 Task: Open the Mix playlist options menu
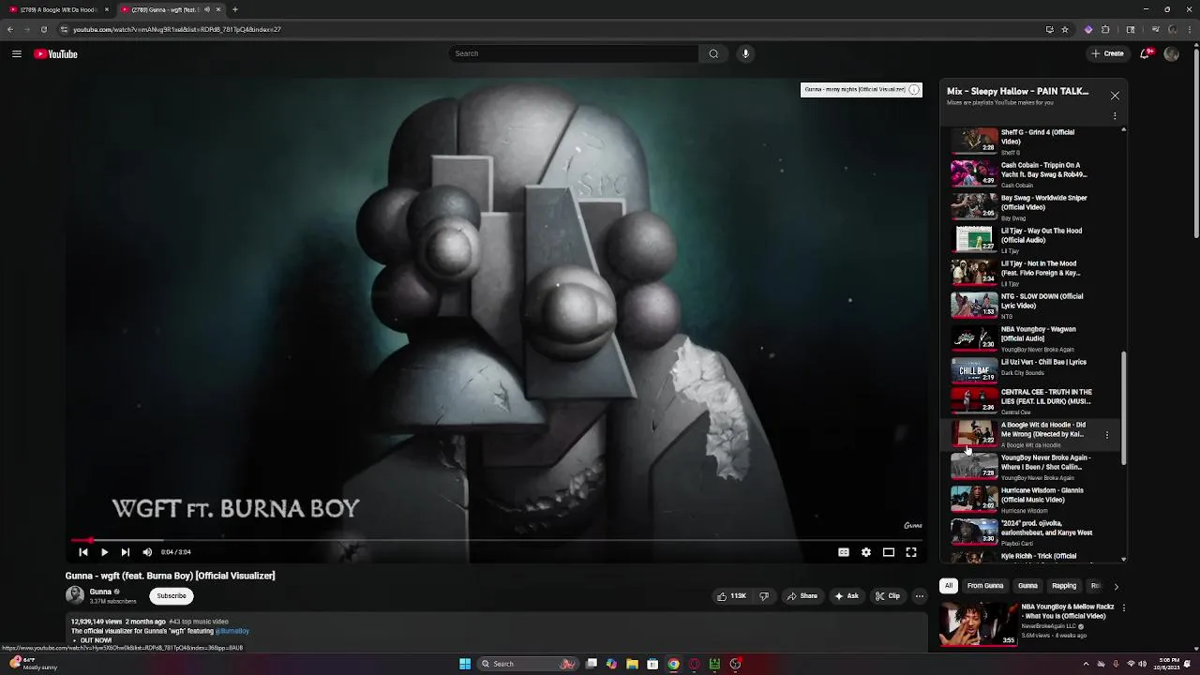tap(1115, 116)
